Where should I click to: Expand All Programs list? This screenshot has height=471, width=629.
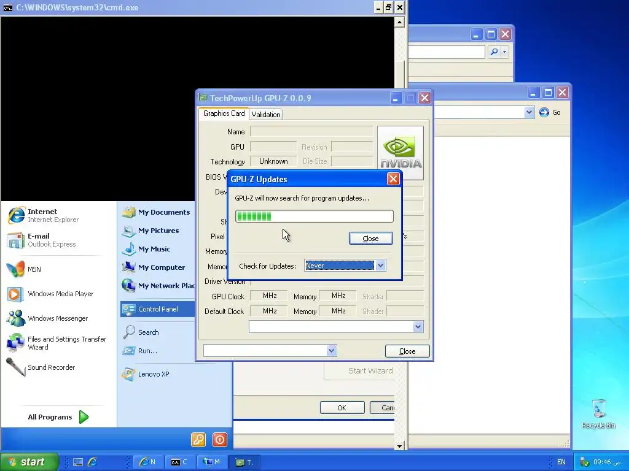pyautogui.click(x=58, y=417)
